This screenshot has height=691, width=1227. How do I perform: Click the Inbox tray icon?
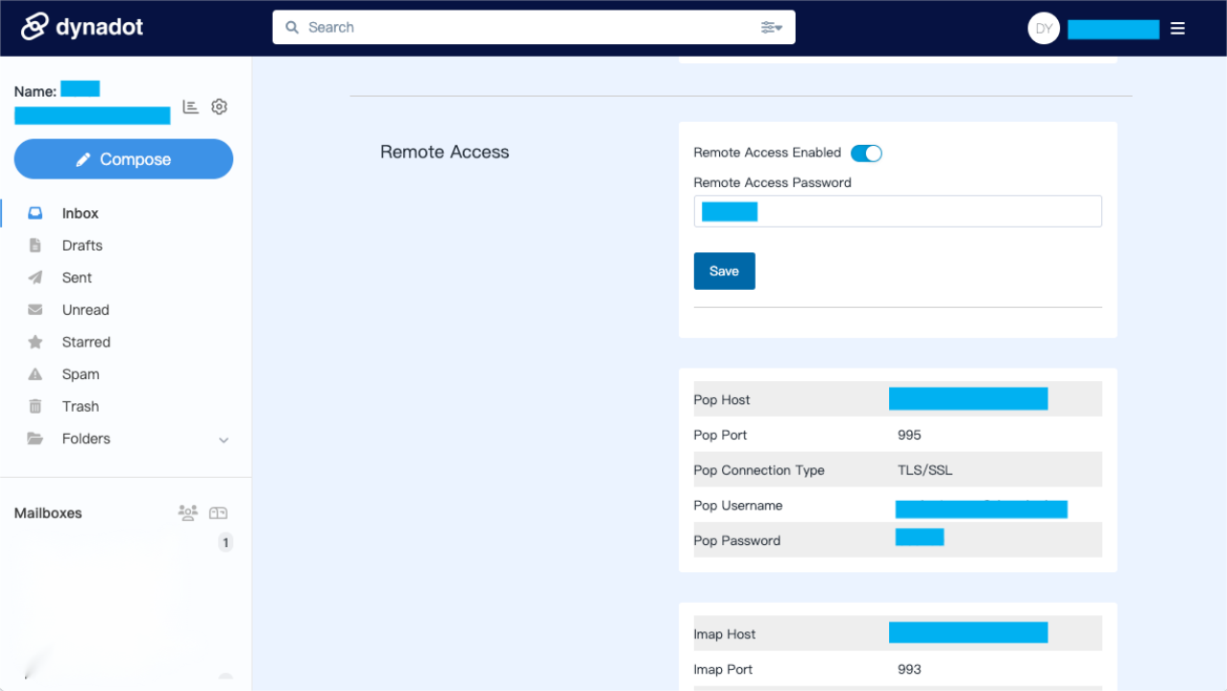tap(36, 213)
